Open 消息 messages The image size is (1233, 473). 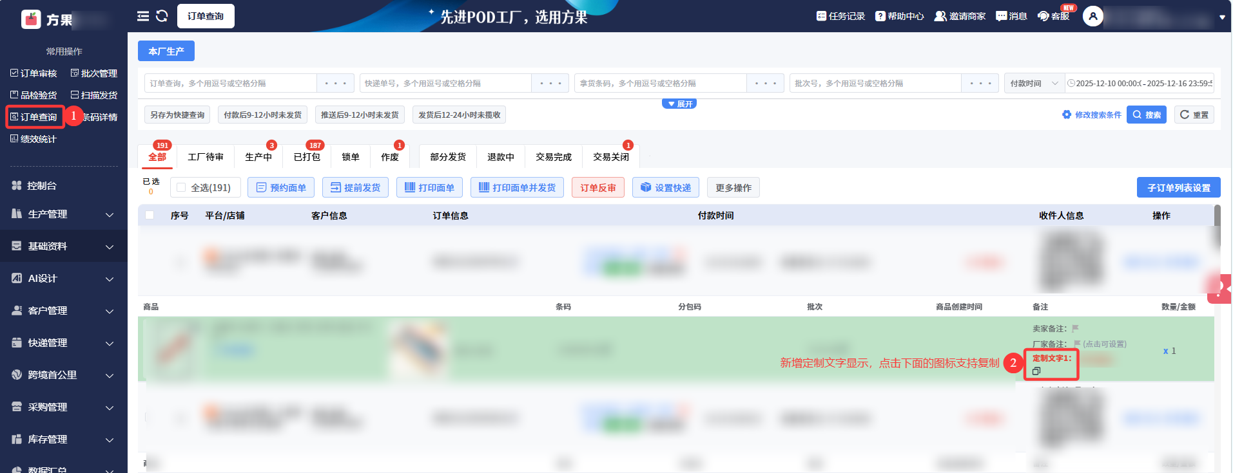(1011, 16)
